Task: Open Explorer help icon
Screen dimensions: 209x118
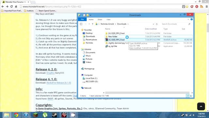Action: 192,19
